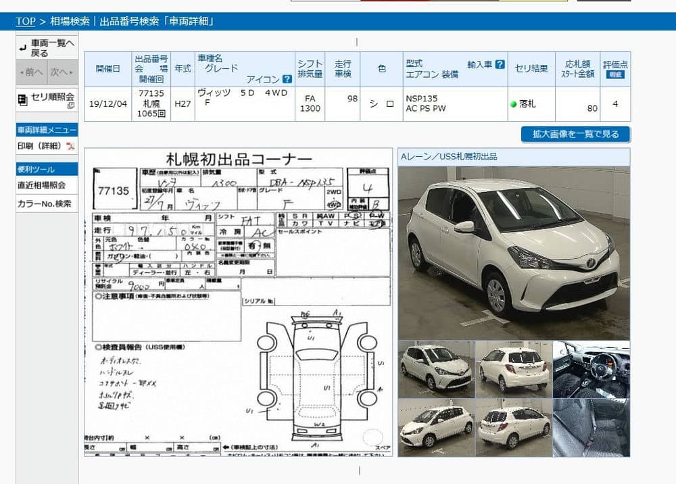Open the 印刷（詳細） menu entry

tap(39, 146)
